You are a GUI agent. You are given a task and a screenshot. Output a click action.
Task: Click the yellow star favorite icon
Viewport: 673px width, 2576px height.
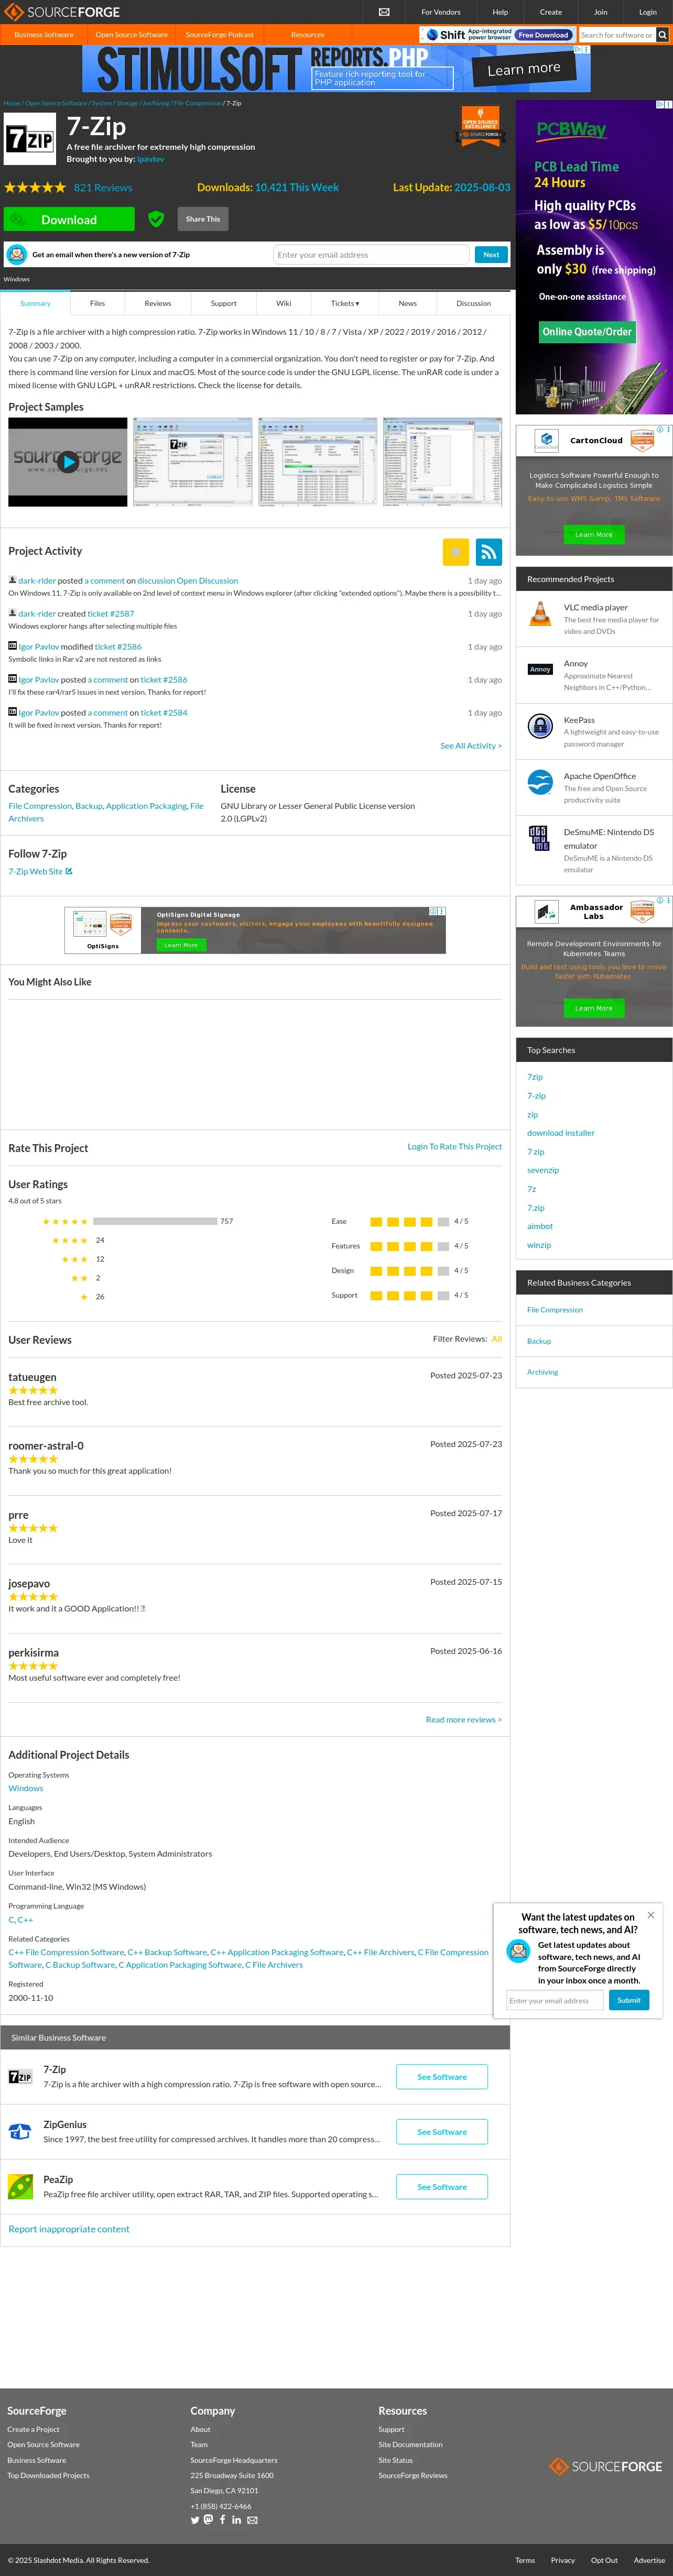456,551
